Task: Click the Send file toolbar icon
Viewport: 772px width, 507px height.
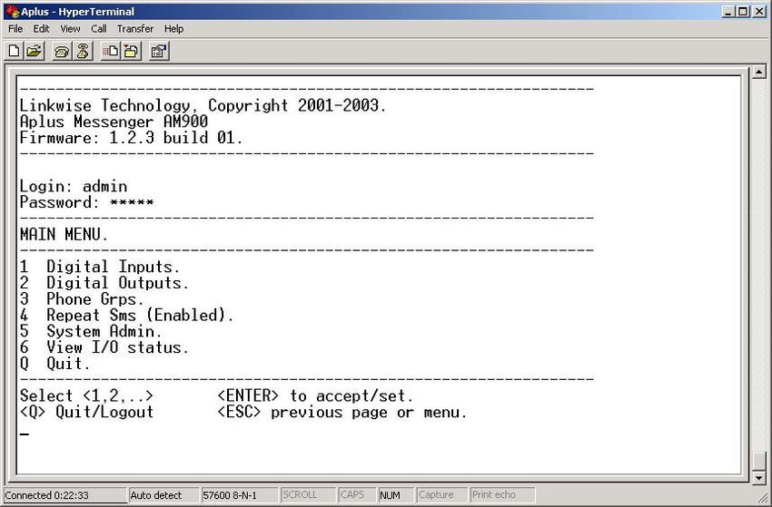Action: click(x=110, y=51)
